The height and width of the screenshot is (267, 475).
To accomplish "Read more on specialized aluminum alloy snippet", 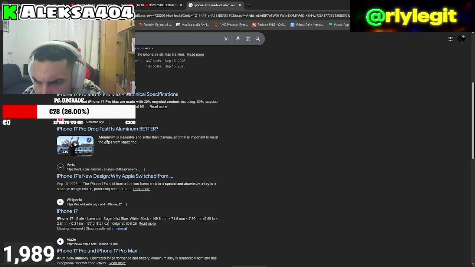I will pyautogui.click(x=142, y=189).
